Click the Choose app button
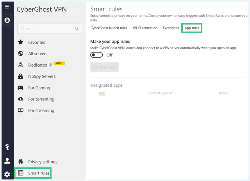 point(104,67)
